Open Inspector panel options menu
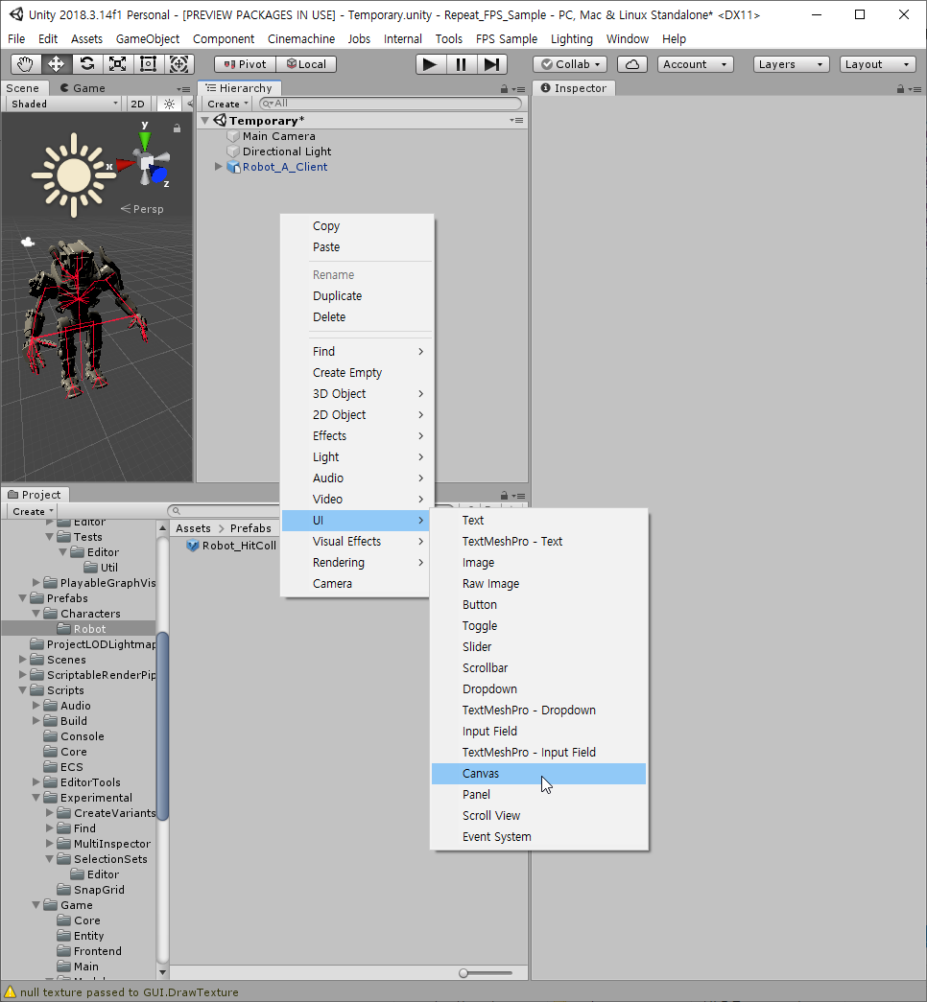The width and height of the screenshot is (927, 1002). [915, 89]
